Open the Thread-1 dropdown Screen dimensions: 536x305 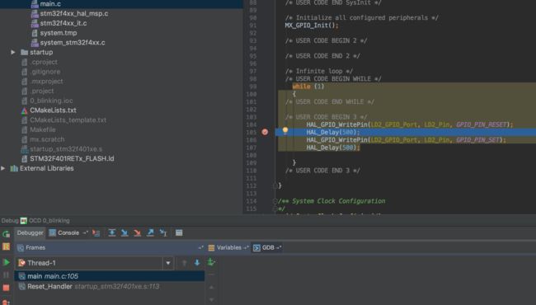click(168, 263)
